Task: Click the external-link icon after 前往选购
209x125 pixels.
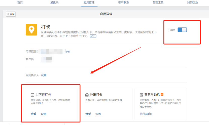Action: point(152,114)
